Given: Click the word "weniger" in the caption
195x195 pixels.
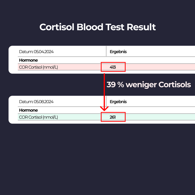Looking at the screenshot, I should [141, 84].
